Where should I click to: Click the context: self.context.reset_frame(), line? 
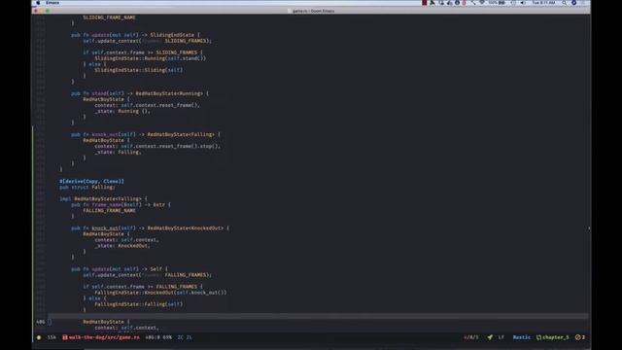[x=147, y=105]
